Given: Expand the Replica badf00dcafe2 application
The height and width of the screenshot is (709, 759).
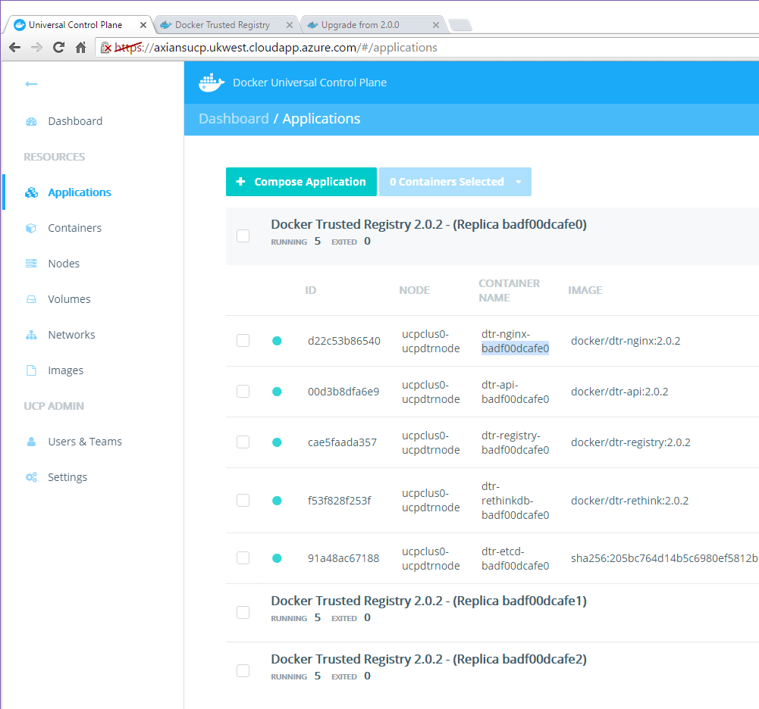Looking at the screenshot, I should [x=428, y=660].
